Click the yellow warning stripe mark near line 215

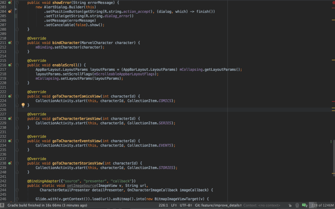tap(333, 60)
